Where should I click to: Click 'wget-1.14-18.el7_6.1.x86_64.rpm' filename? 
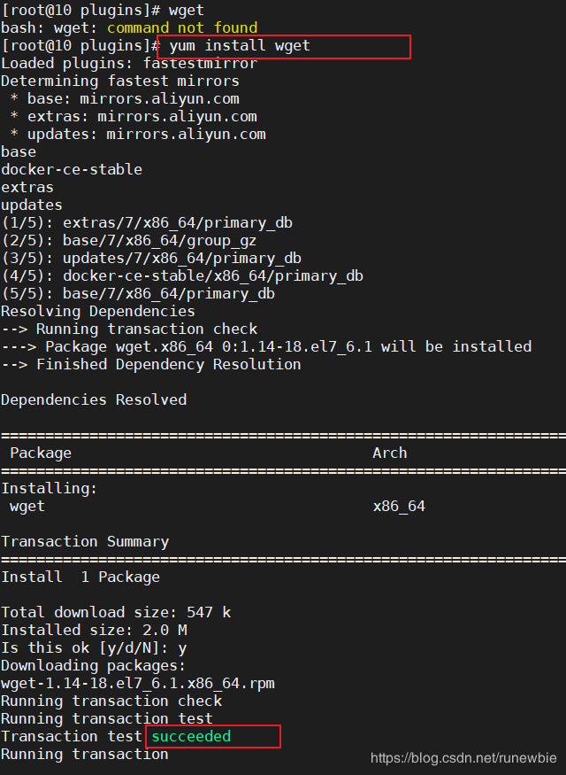pyautogui.click(x=138, y=684)
